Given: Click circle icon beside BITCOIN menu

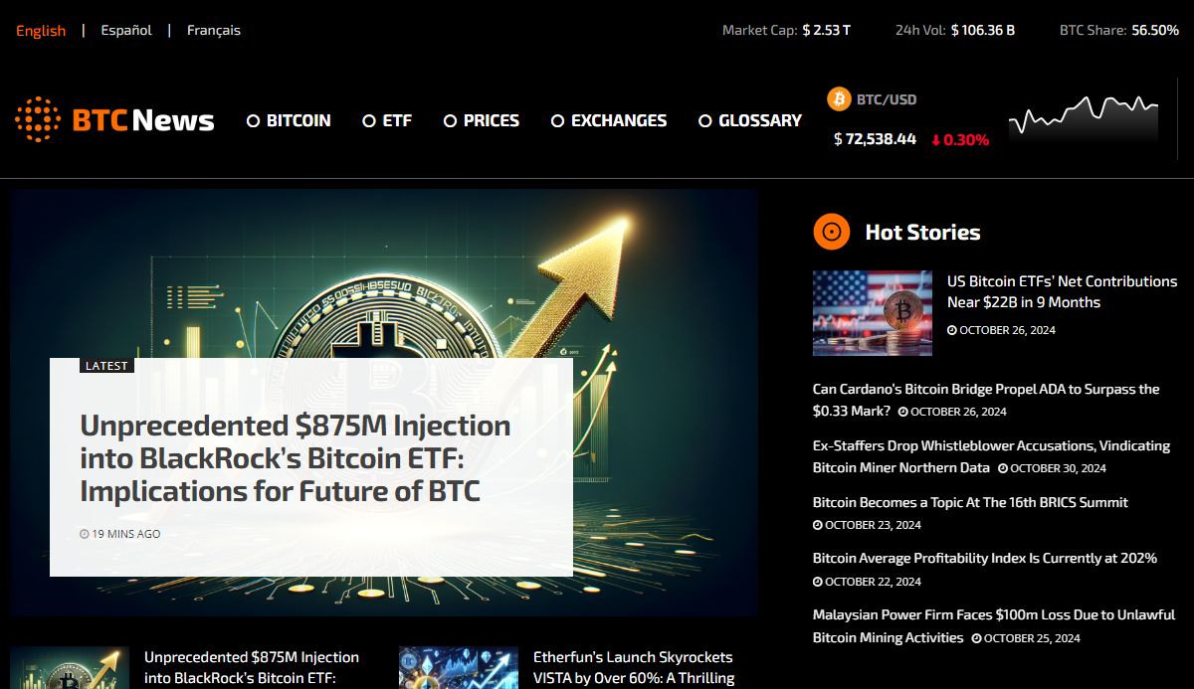Looking at the screenshot, I should [253, 121].
